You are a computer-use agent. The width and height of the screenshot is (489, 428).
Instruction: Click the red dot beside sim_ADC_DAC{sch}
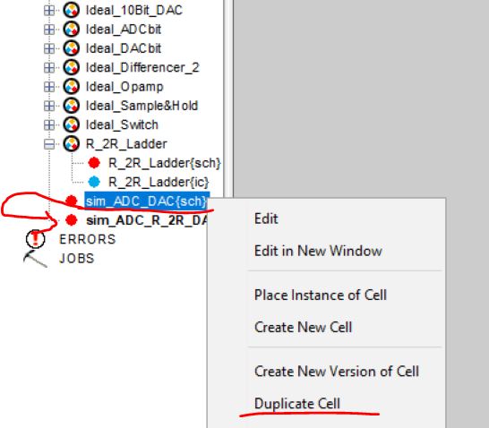(x=72, y=201)
